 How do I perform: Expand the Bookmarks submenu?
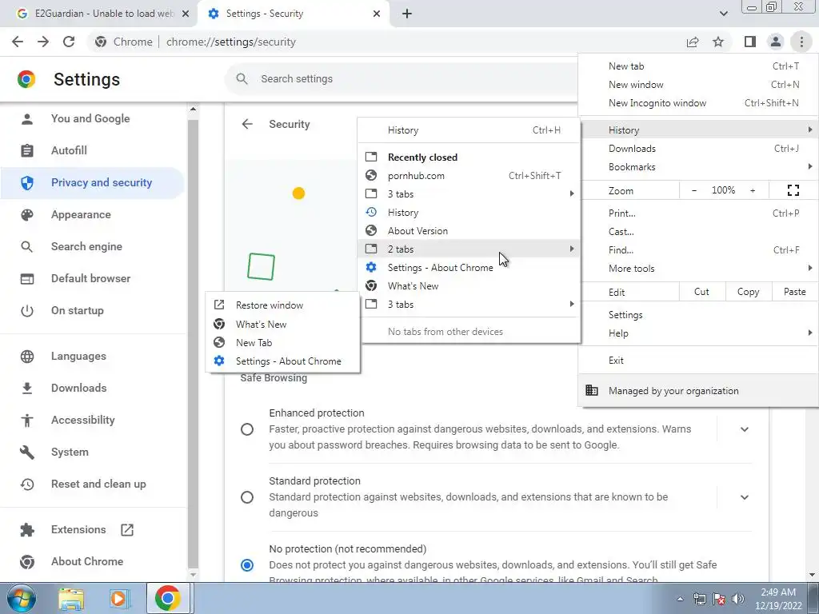point(698,167)
